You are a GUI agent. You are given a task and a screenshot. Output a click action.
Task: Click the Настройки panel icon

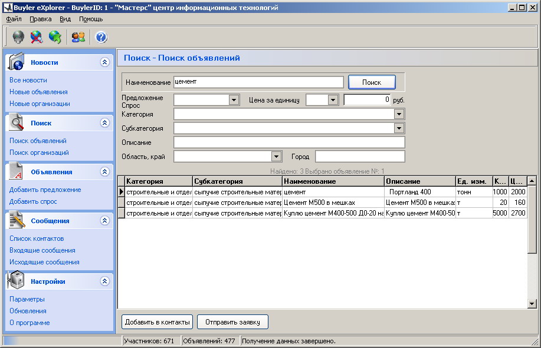tap(15, 281)
